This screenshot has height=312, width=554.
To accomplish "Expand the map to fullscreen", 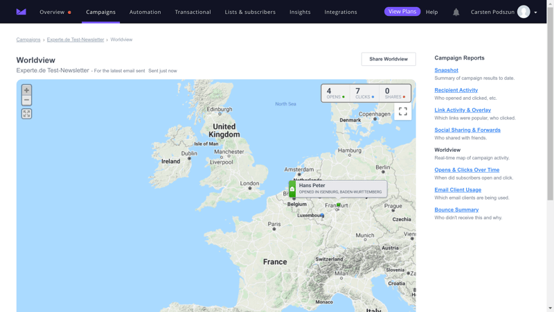I will click(402, 112).
